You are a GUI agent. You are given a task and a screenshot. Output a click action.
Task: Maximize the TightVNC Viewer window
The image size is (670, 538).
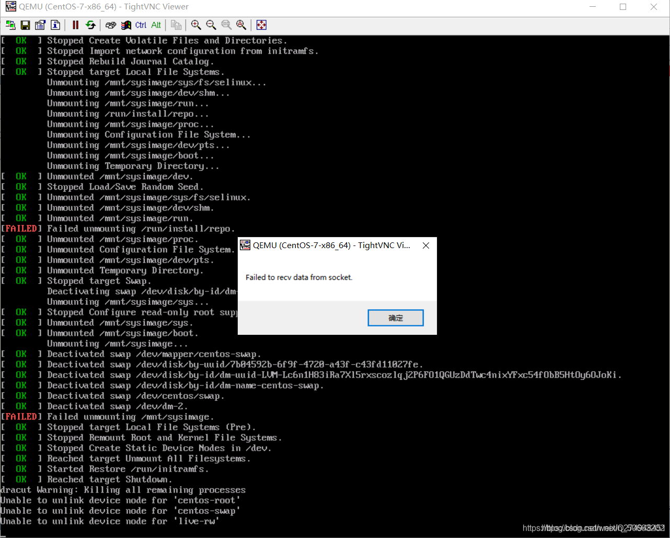pos(623,7)
